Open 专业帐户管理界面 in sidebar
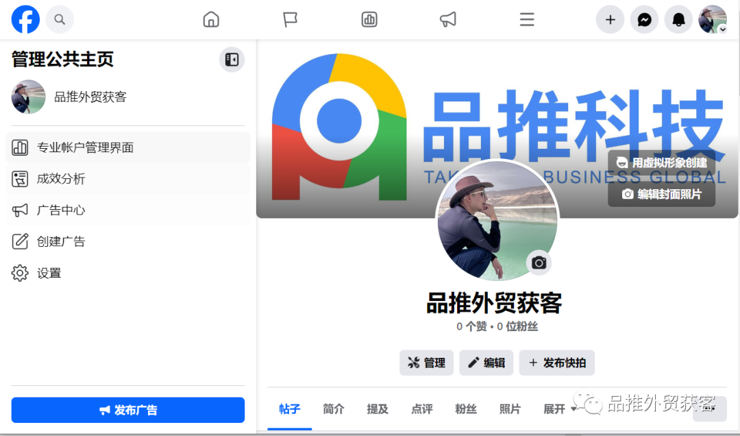 [x=127, y=147]
